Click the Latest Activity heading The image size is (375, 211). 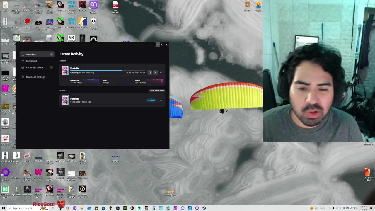click(71, 54)
